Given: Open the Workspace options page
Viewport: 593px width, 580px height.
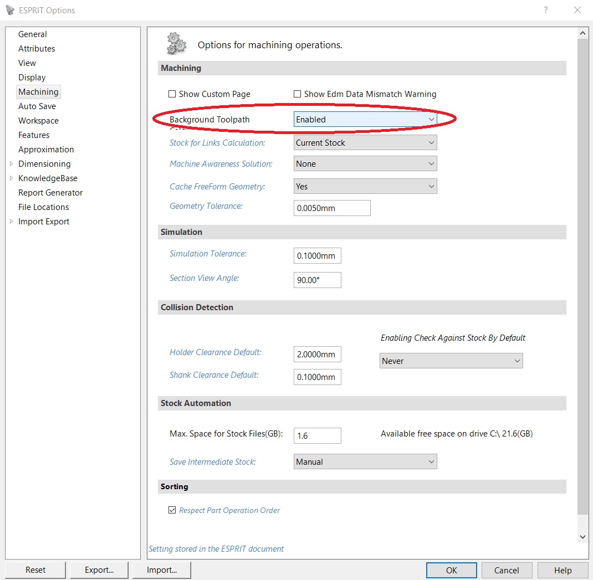Looking at the screenshot, I should coord(39,121).
